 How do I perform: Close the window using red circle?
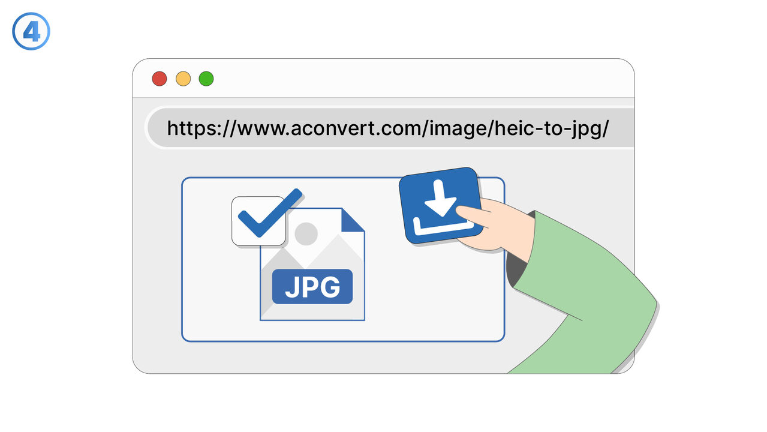pyautogui.click(x=159, y=79)
